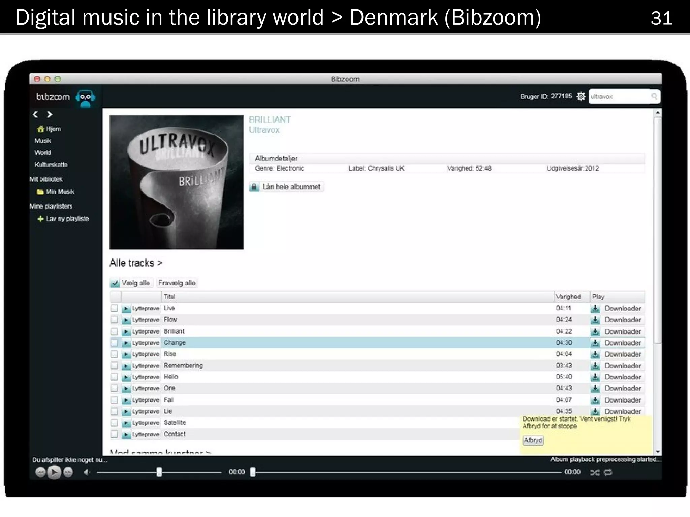Click download icon for track Hello
Image resolution: width=690 pixels, height=517 pixels.
(595, 377)
